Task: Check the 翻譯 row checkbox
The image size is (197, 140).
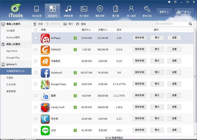Action: click(36, 96)
